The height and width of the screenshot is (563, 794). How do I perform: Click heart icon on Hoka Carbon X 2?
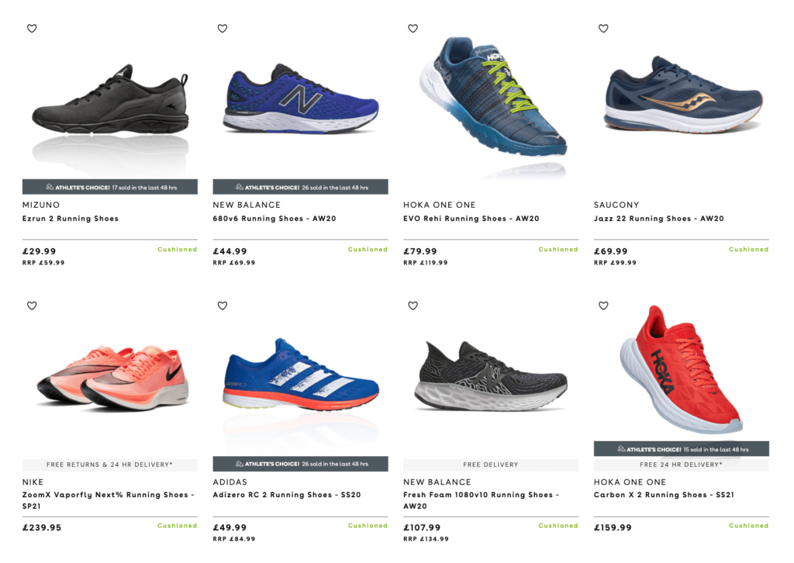pos(603,306)
